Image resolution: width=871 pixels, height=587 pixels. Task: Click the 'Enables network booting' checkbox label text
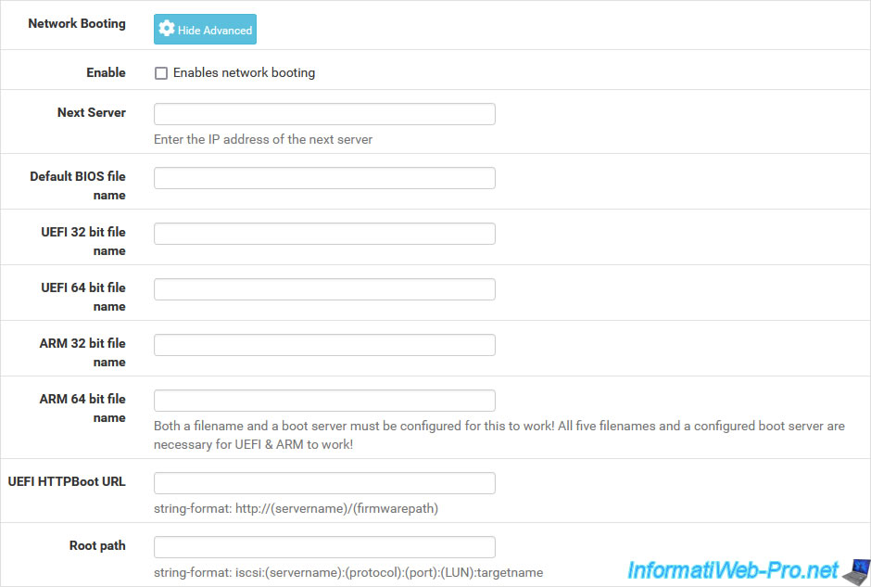244,73
